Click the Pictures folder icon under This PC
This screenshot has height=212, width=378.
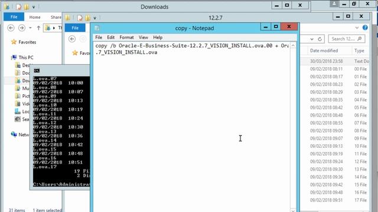pos(18,96)
